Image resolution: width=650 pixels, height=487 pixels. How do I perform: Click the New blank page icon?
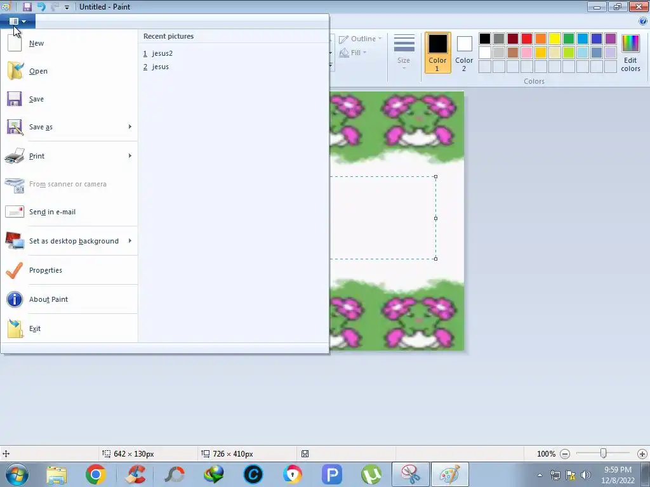click(x=15, y=42)
